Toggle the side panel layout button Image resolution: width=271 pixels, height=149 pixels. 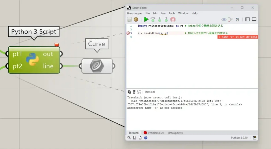coord(247,19)
